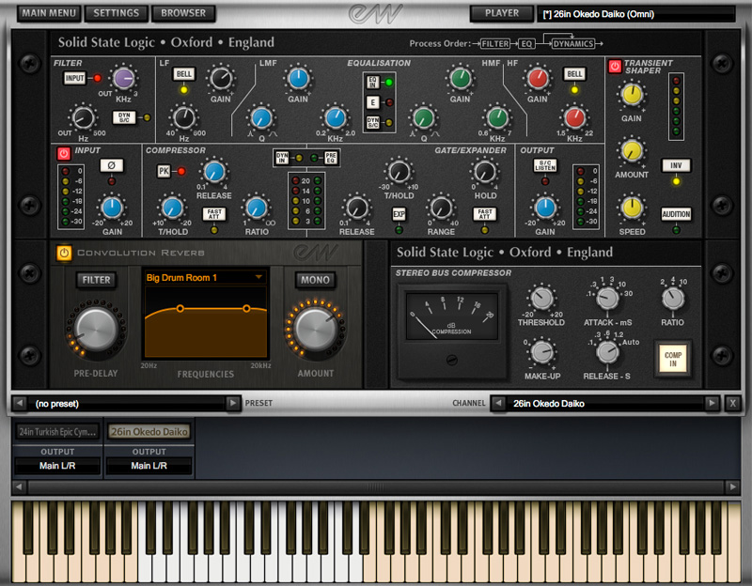Screen dimensions: 752x586
Task: Toggle the EQ DYN S/C switch
Action: (x=373, y=123)
